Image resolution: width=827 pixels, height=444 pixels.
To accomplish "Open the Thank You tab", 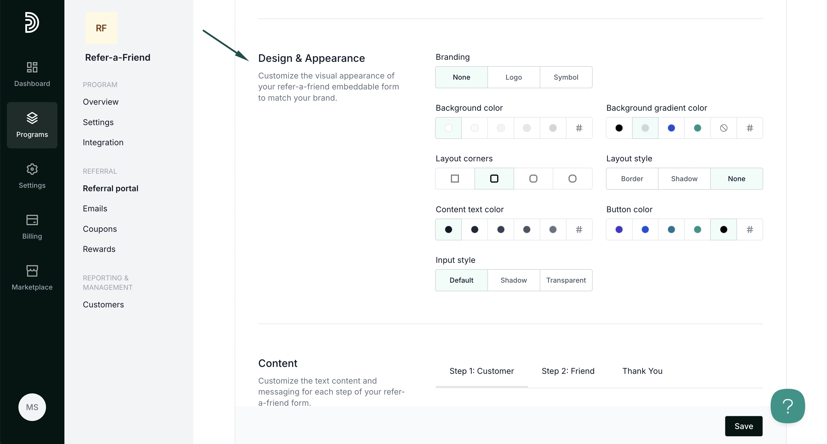I will click(x=642, y=371).
